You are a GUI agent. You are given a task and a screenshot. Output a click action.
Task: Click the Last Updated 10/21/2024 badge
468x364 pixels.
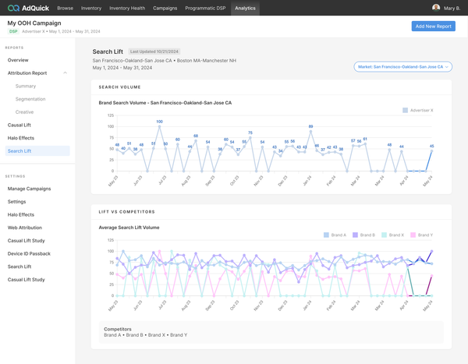point(154,51)
